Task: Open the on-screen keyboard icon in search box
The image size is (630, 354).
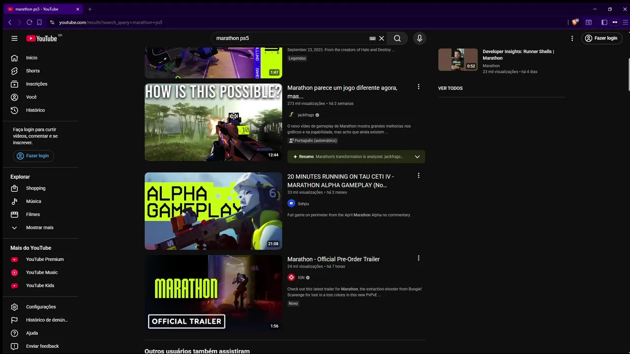Action: click(x=373, y=38)
